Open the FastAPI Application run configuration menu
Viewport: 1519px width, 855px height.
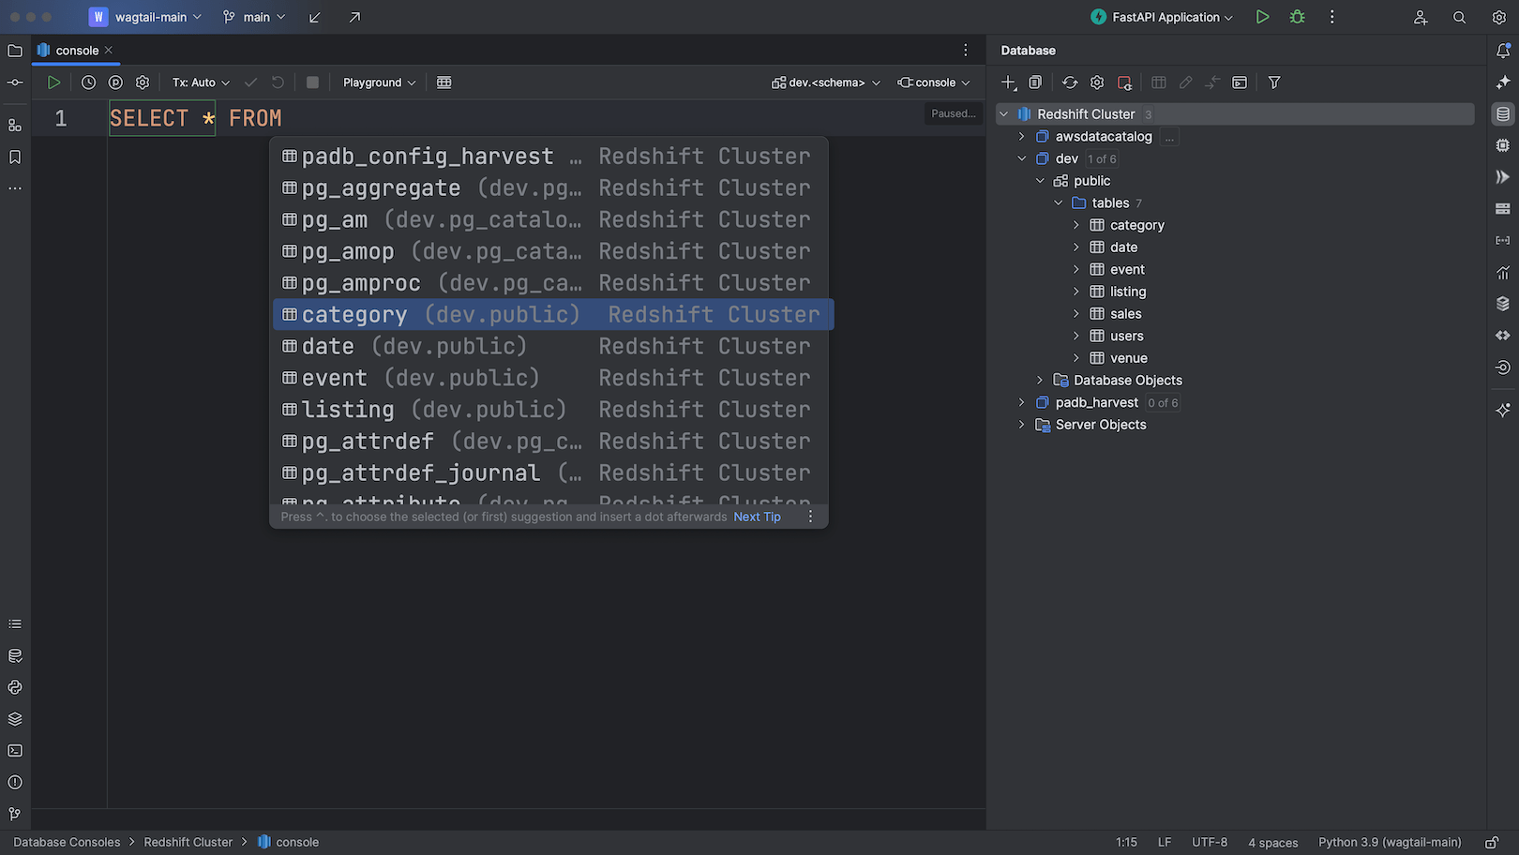pos(1161,17)
